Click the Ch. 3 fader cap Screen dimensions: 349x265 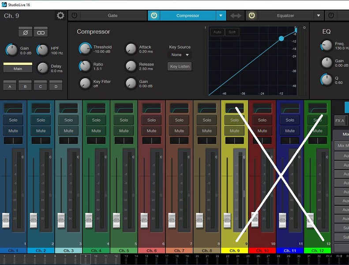tap(61, 220)
